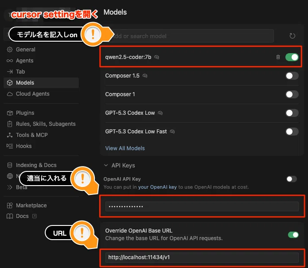Click the Beta double-chevron icon
This screenshot has height=268, width=308.
pos(10,187)
